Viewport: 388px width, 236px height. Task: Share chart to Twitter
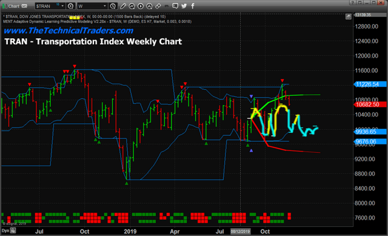pyautogui.click(x=184, y=6)
